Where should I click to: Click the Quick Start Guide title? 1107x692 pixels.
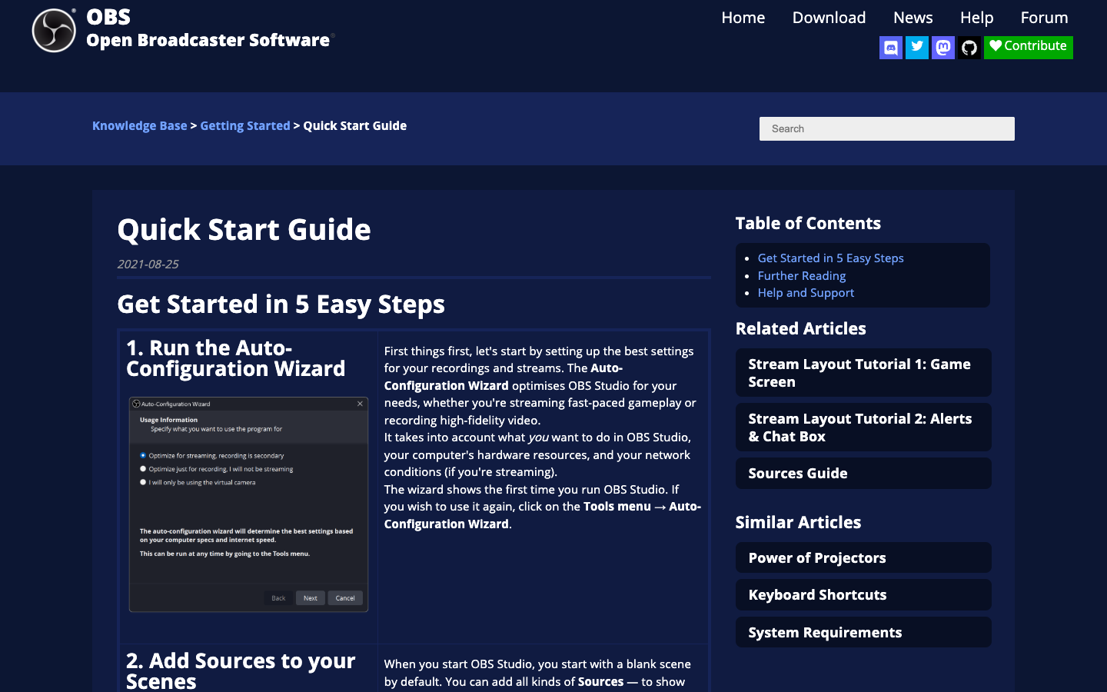coord(244,230)
